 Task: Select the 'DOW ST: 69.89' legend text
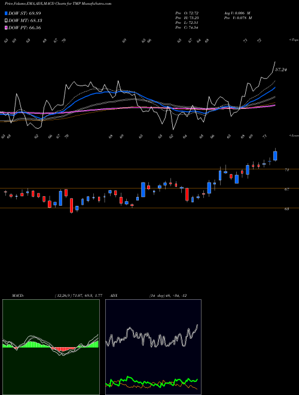coord(25,13)
